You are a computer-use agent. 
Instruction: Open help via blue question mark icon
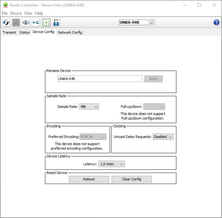216,22
